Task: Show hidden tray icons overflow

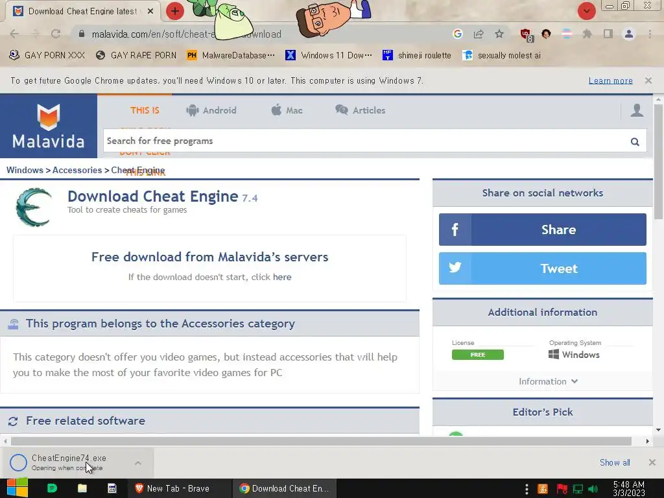Action: click(x=527, y=489)
